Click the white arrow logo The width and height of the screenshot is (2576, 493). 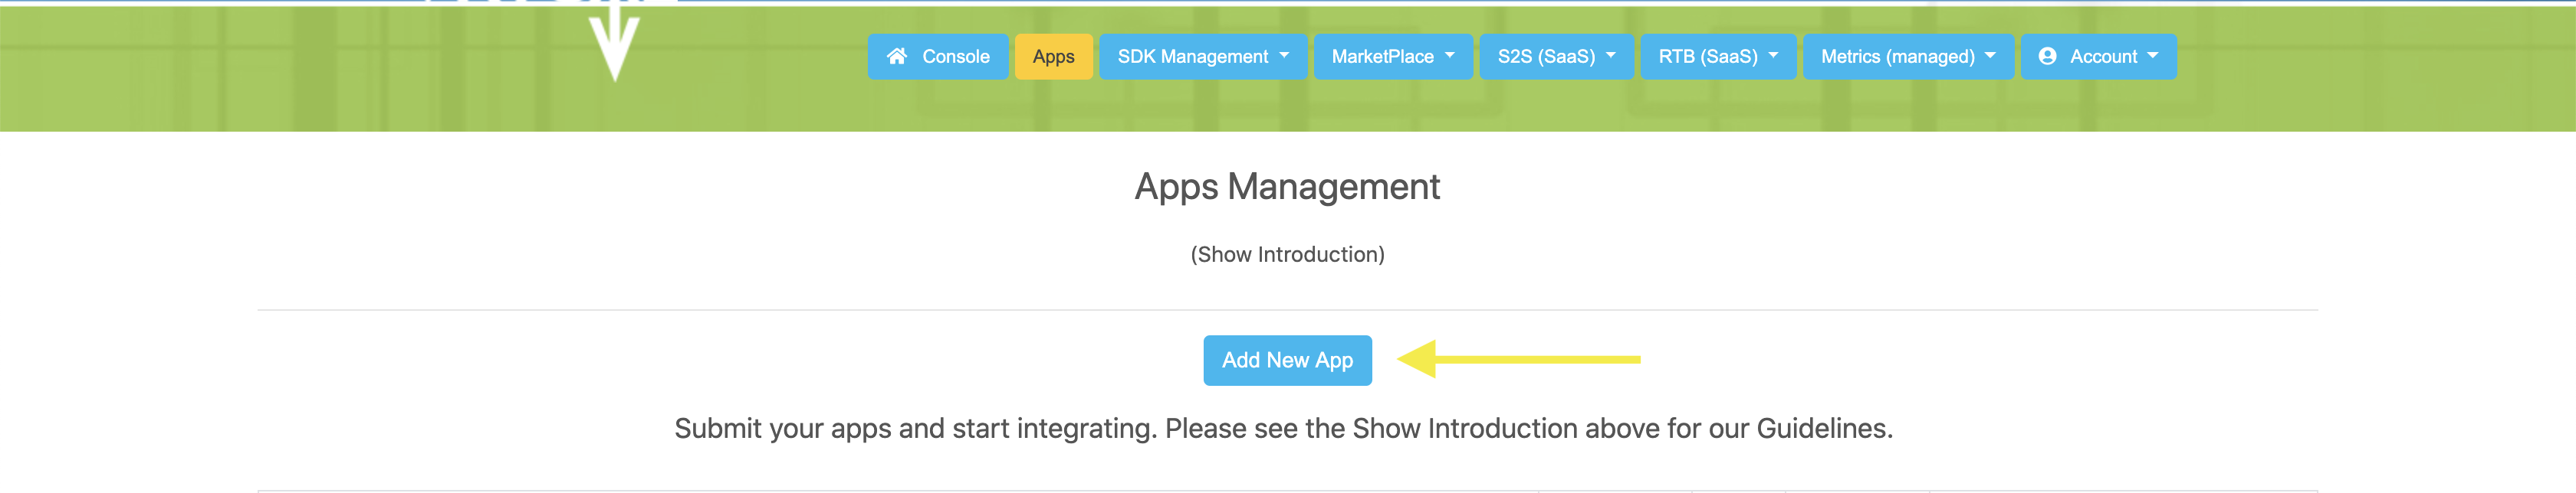coord(613,42)
